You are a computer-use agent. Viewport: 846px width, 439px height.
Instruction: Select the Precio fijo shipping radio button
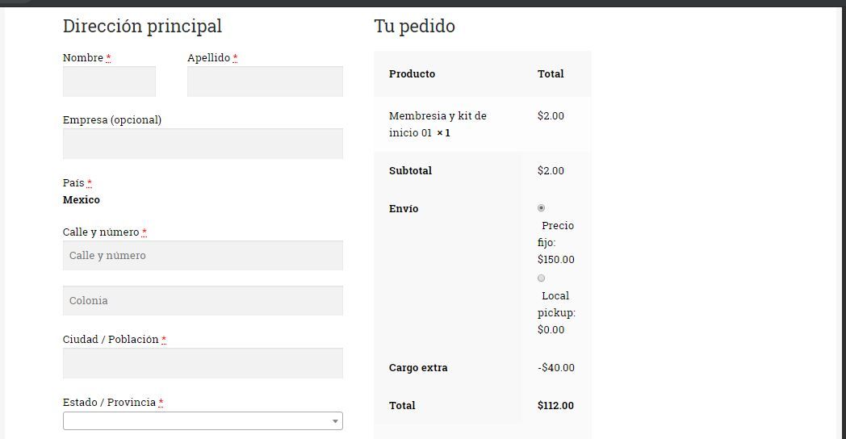(x=541, y=208)
